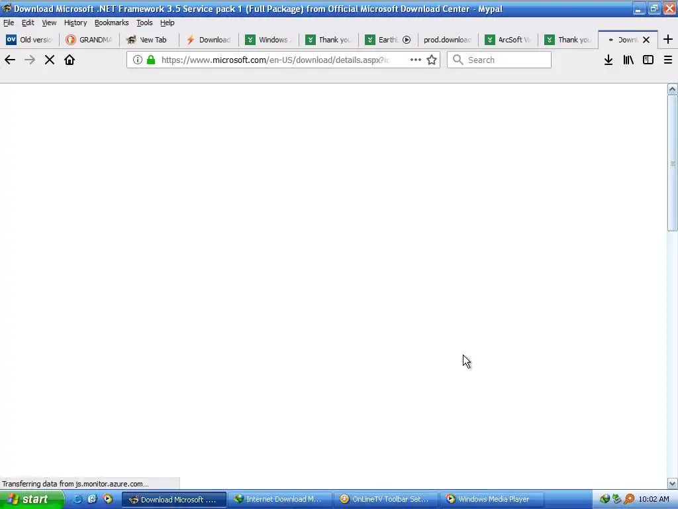Image resolution: width=678 pixels, height=509 pixels.
Task: Bookmark this page with the star
Action: click(x=432, y=60)
